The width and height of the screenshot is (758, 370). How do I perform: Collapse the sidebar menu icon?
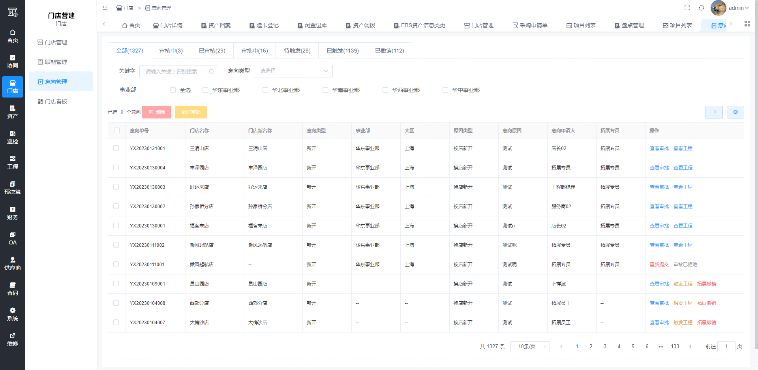[x=105, y=8]
